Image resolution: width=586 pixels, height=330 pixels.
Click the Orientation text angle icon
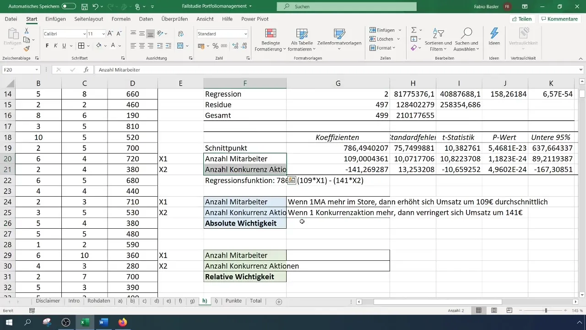[160, 33]
